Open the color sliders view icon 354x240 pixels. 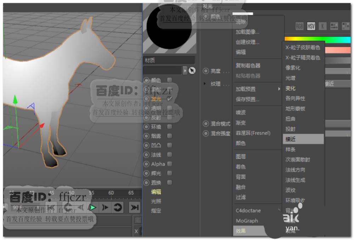tap(334, 26)
